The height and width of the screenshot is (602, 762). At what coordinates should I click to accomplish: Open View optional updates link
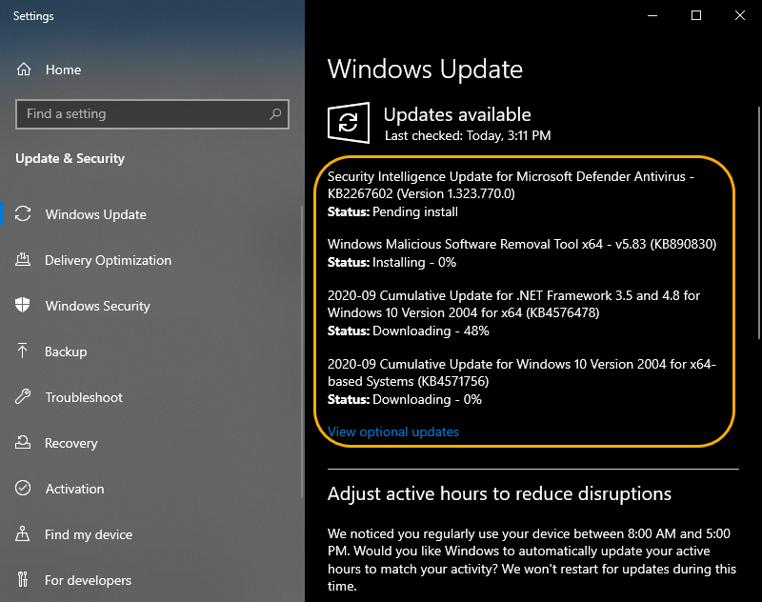(393, 431)
